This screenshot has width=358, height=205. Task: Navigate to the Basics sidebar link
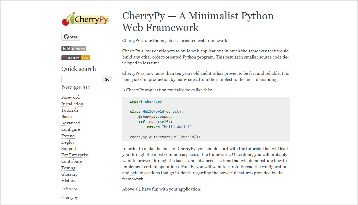[x=67, y=116]
